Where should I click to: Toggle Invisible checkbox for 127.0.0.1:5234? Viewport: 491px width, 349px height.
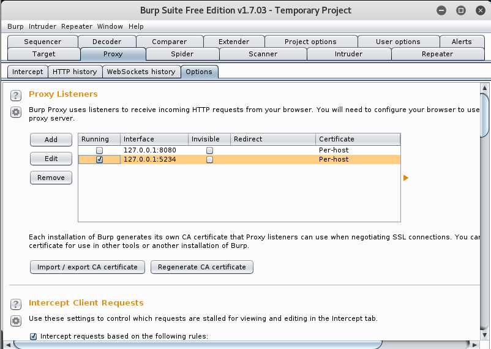click(x=209, y=159)
